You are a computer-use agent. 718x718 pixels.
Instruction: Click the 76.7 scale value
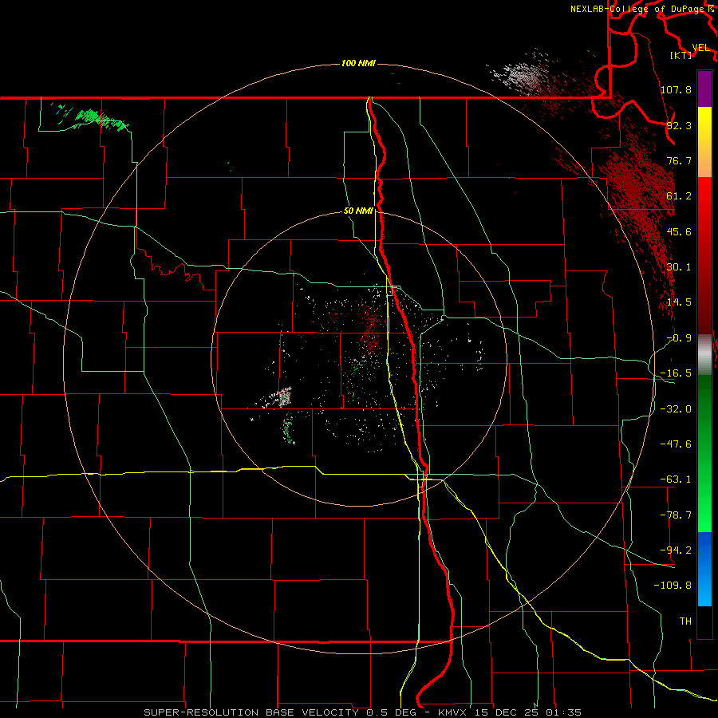tap(679, 160)
